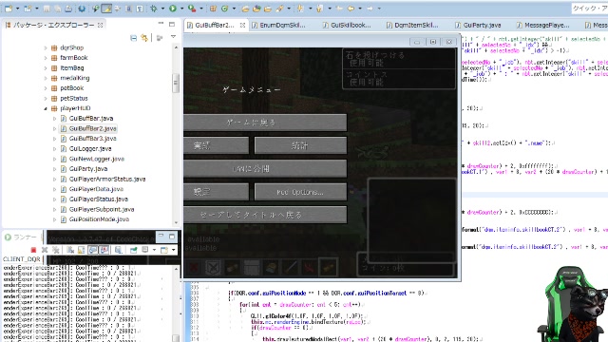Toggle Show Console on standard output
Screen dimensions: 608x342
pyautogui.click(x=93, y=250)
